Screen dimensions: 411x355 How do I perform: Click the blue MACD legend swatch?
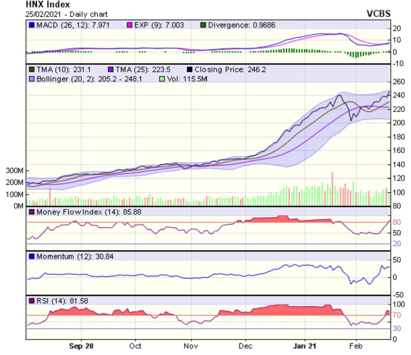pos(32,25)
